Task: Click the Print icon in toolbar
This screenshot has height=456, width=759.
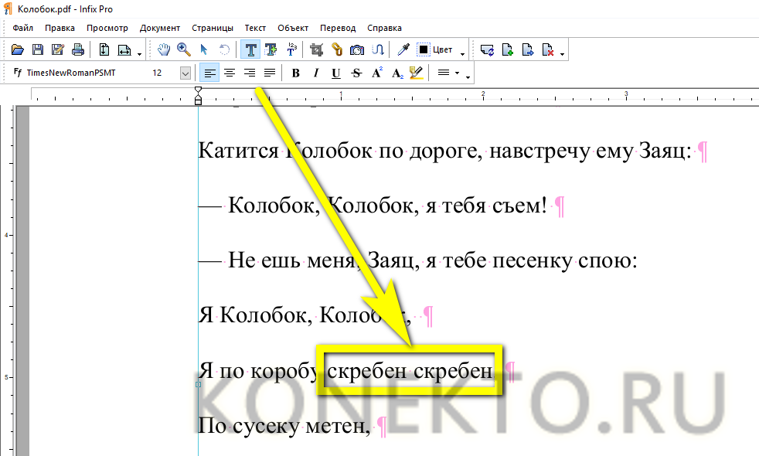Action: pos(77,49)
